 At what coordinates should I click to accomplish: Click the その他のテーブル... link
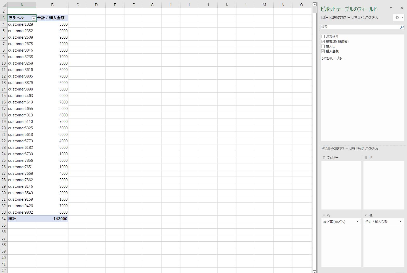click(x=333, y=58)
